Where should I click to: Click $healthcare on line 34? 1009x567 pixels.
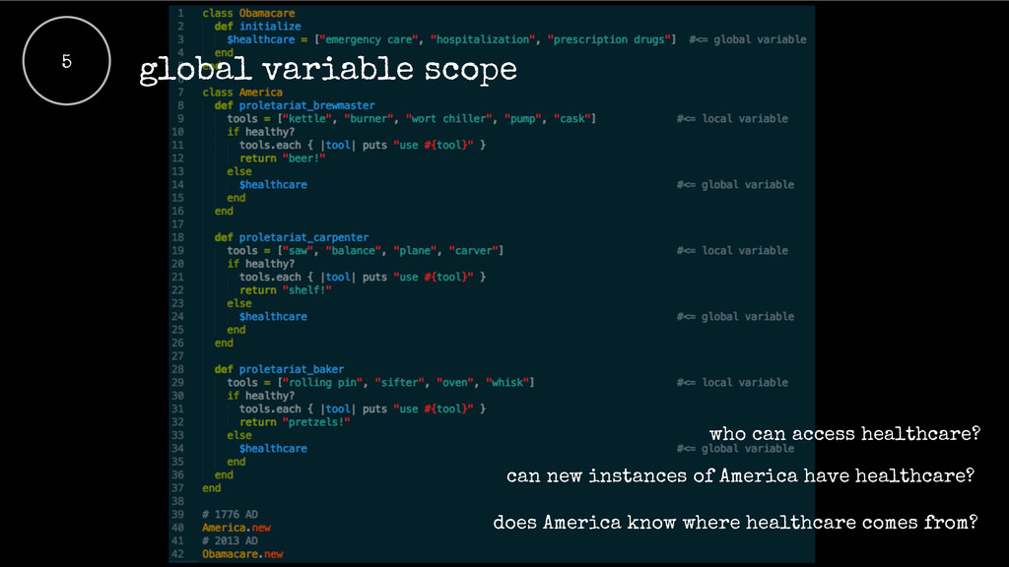tap(273, 449)
